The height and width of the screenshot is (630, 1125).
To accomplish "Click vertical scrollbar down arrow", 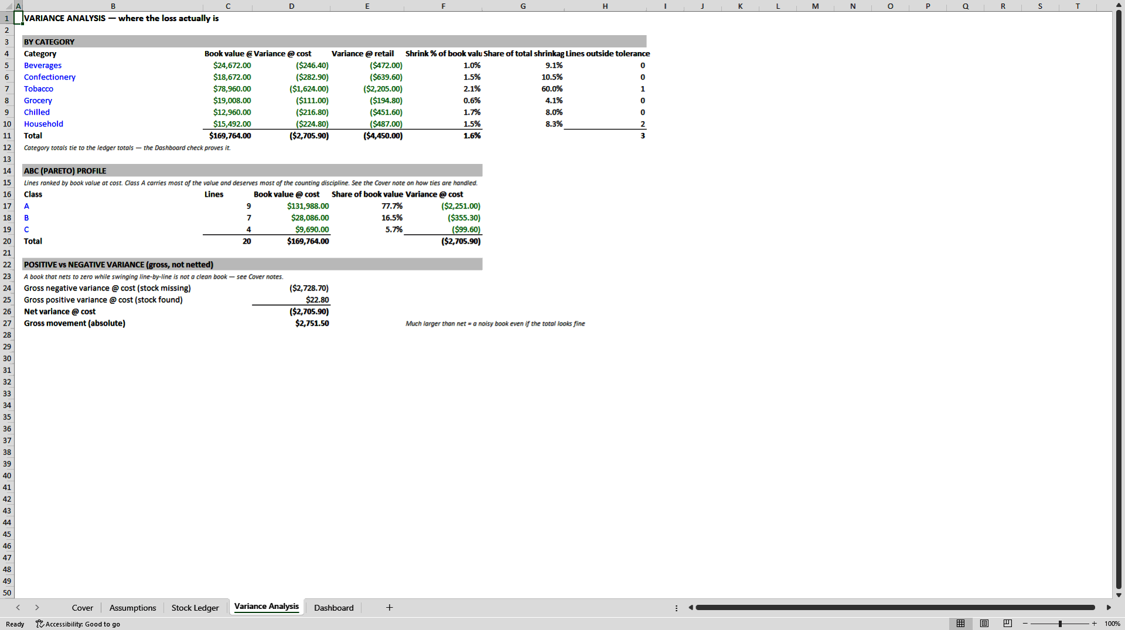I will click(x=1119, y=595).
